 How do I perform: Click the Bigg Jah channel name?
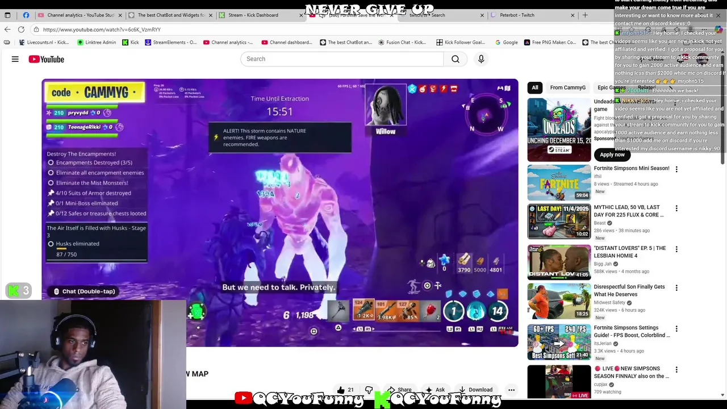pyautogui.click(x=603, y=264)
